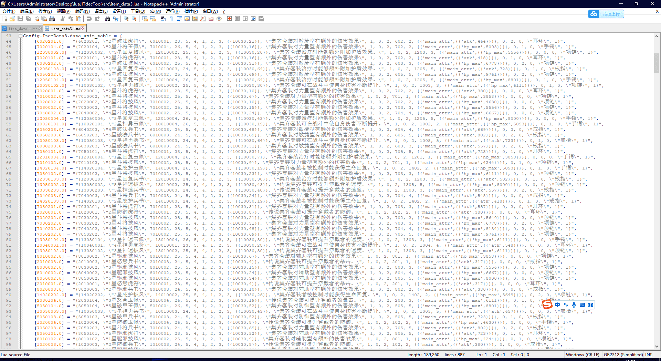Click Windows (CR LF) in status bar
Screen dimensions: 661x361
pos(583,355)
